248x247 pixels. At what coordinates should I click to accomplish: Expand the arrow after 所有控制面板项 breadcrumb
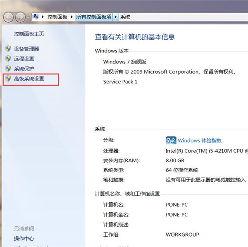point(117,17)
